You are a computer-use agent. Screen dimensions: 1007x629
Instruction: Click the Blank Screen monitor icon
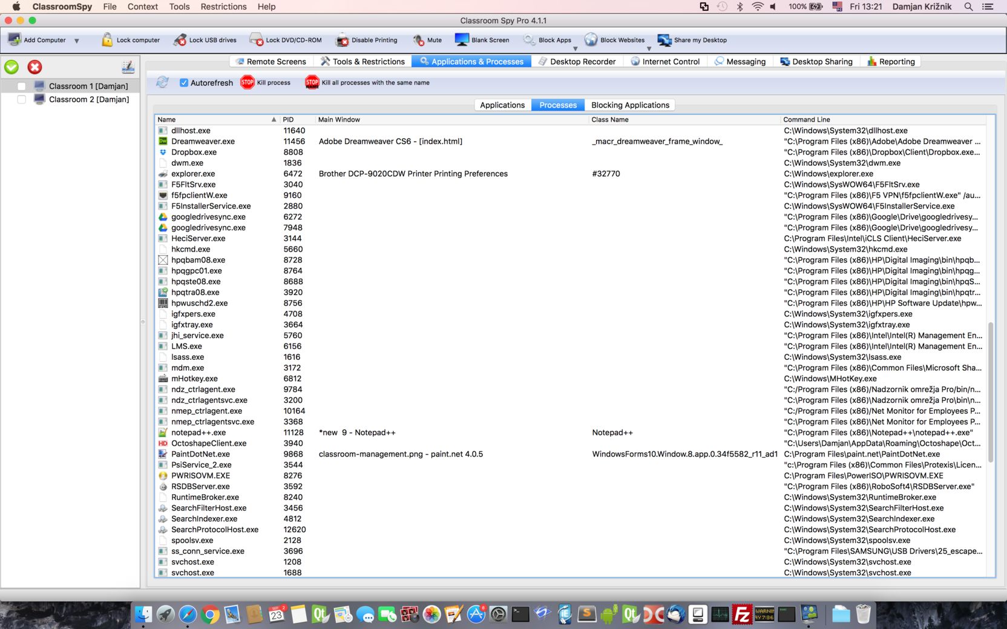pyautogui.click(x=462, y=40)
